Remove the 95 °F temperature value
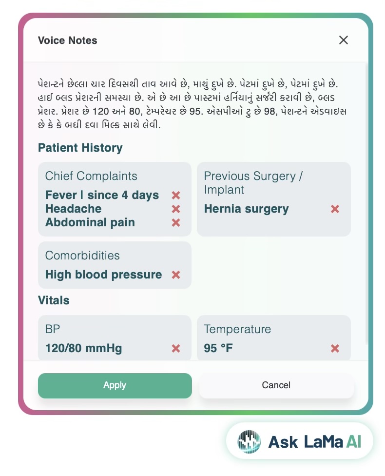 (x=335, y=348)
